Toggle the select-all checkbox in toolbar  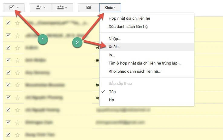[x=11, y=7]
